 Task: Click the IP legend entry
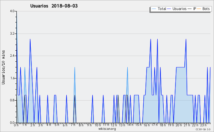(195, 9)
